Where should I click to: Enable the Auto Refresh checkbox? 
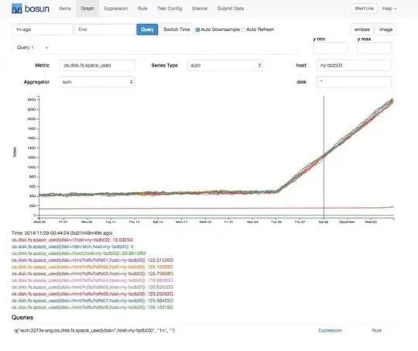click(243, 29)
